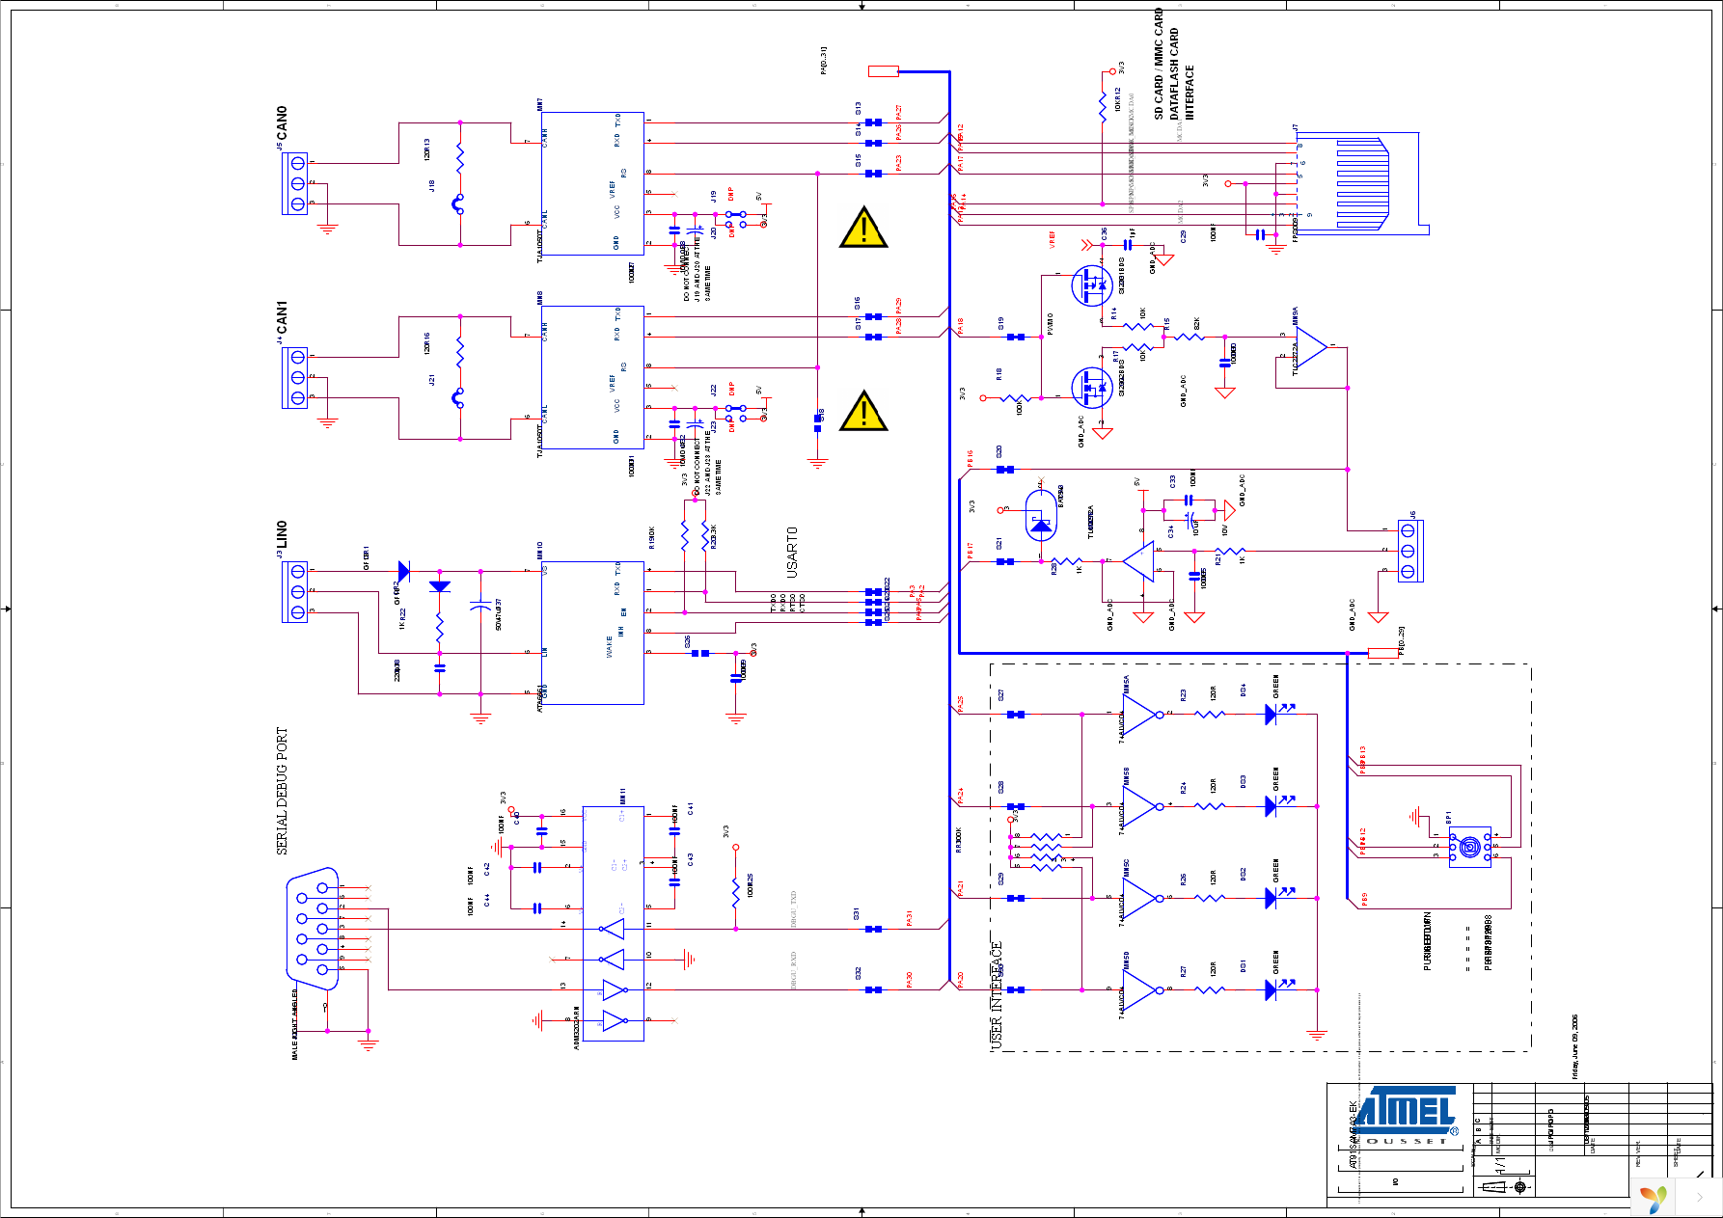
Task: Select the MN5C buffer gate symbol
Action: pos(1142,898)
